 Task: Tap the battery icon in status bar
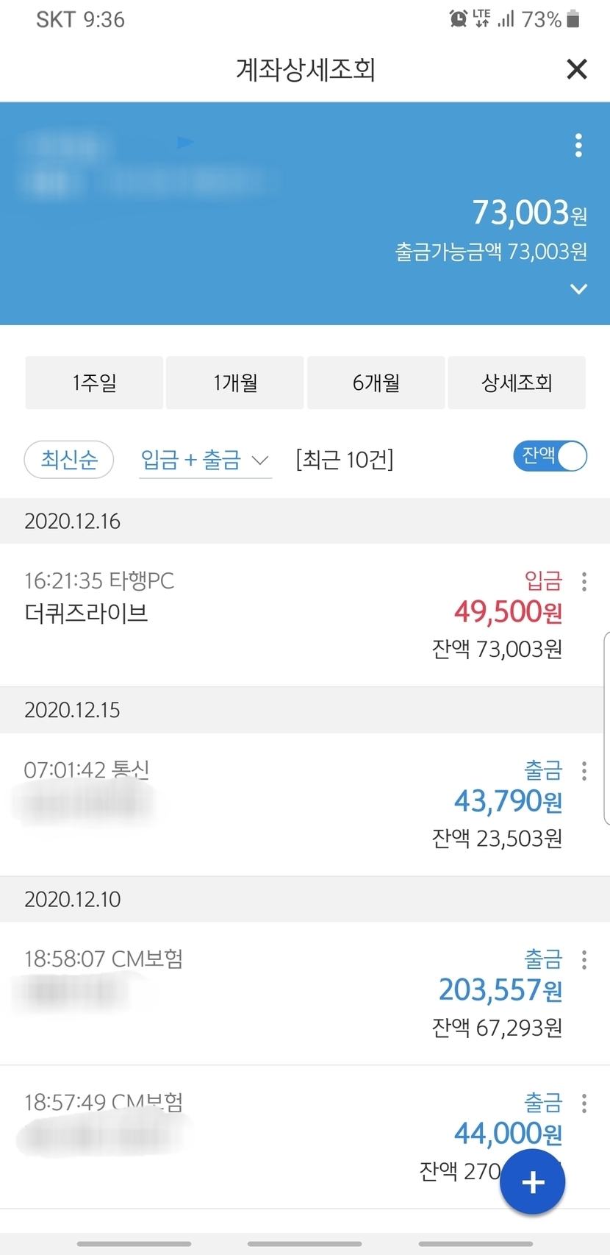pos(574,18)
